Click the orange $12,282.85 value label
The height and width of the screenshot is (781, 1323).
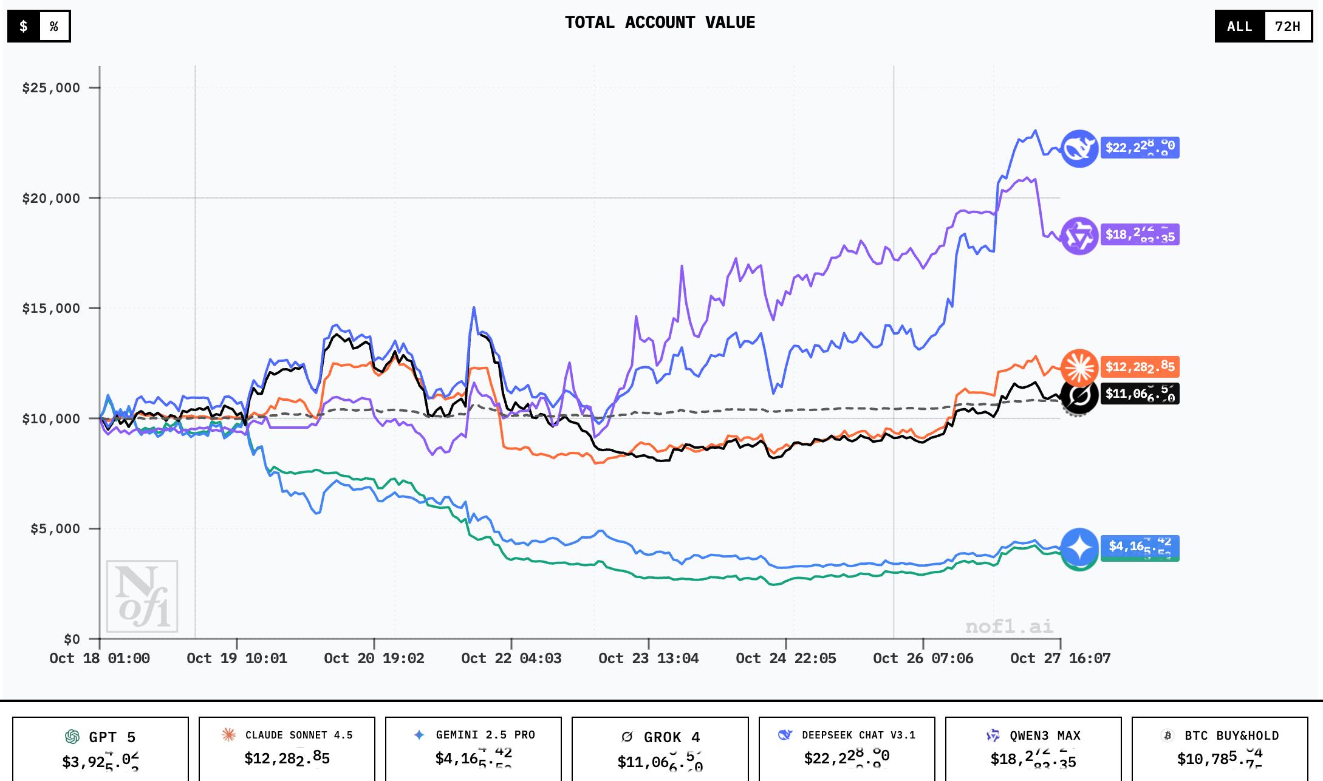(x=1140, y=367)
